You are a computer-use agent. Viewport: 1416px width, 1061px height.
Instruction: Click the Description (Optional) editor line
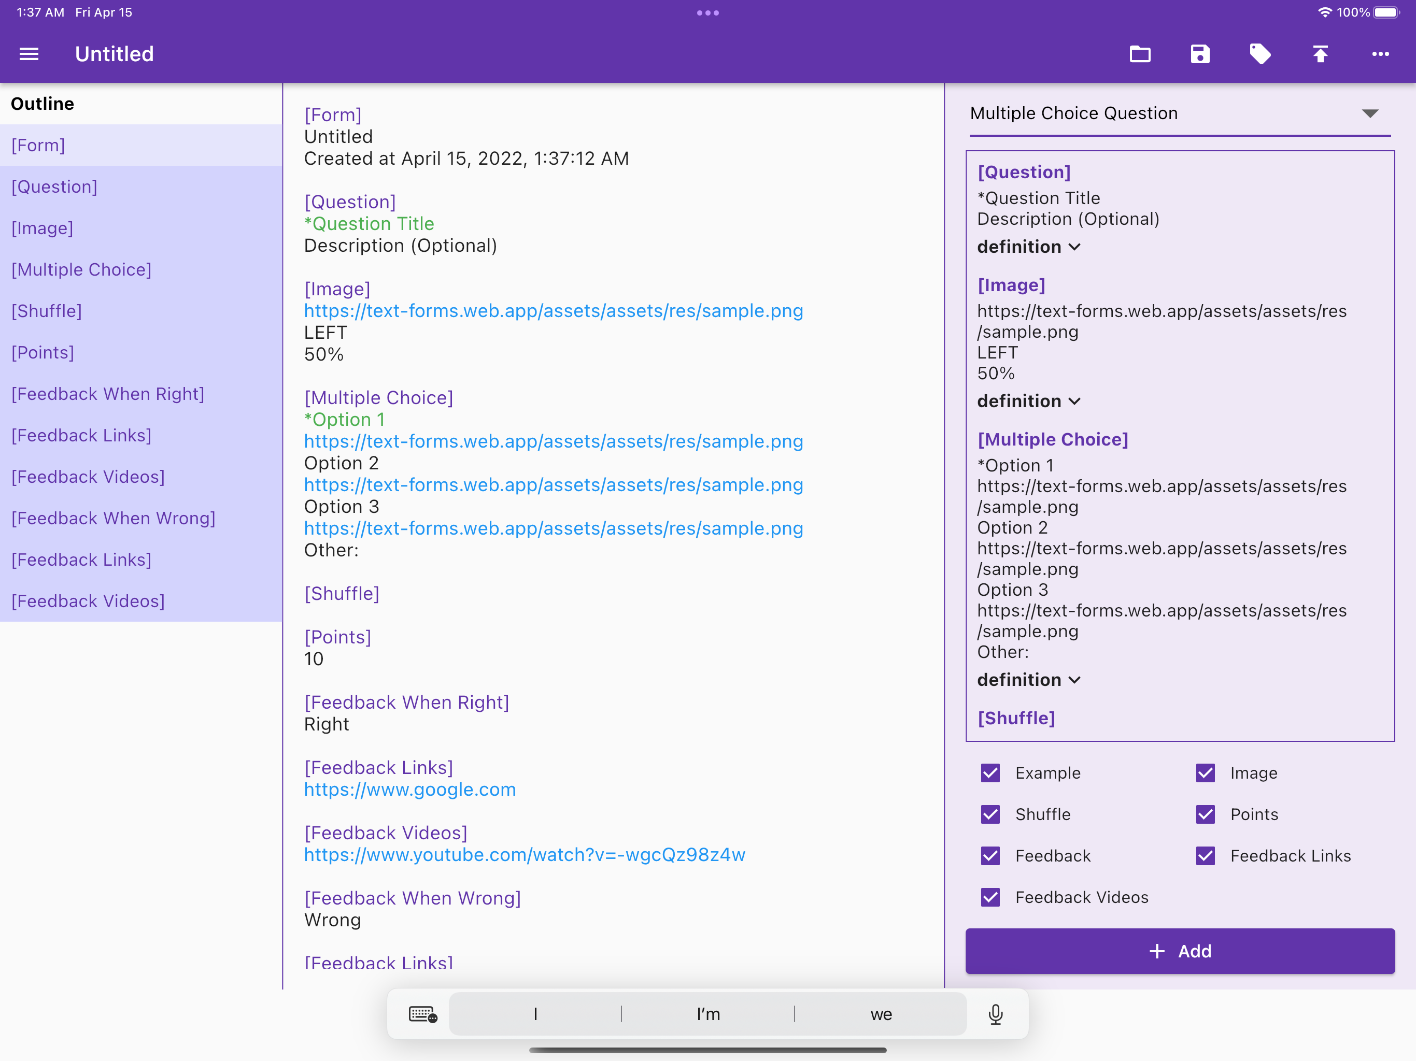click(x=400, y=246)
